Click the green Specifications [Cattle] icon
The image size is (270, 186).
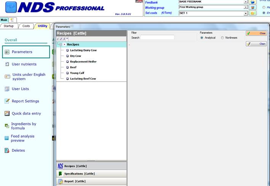tap(60, 173)
